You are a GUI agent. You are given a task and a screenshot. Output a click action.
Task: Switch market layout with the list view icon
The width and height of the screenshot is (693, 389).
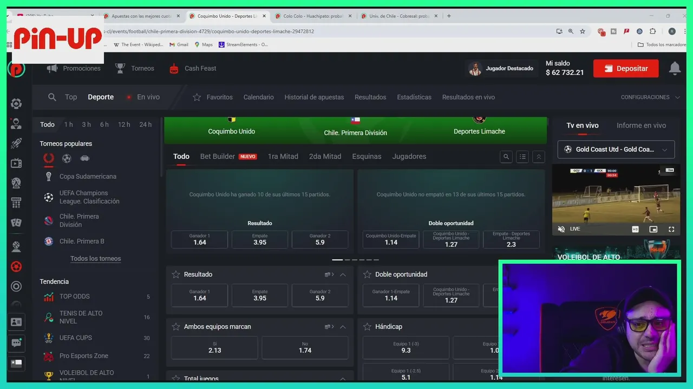click(522, 157)
